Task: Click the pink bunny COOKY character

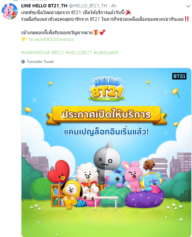Action: (x=132, y=175)
